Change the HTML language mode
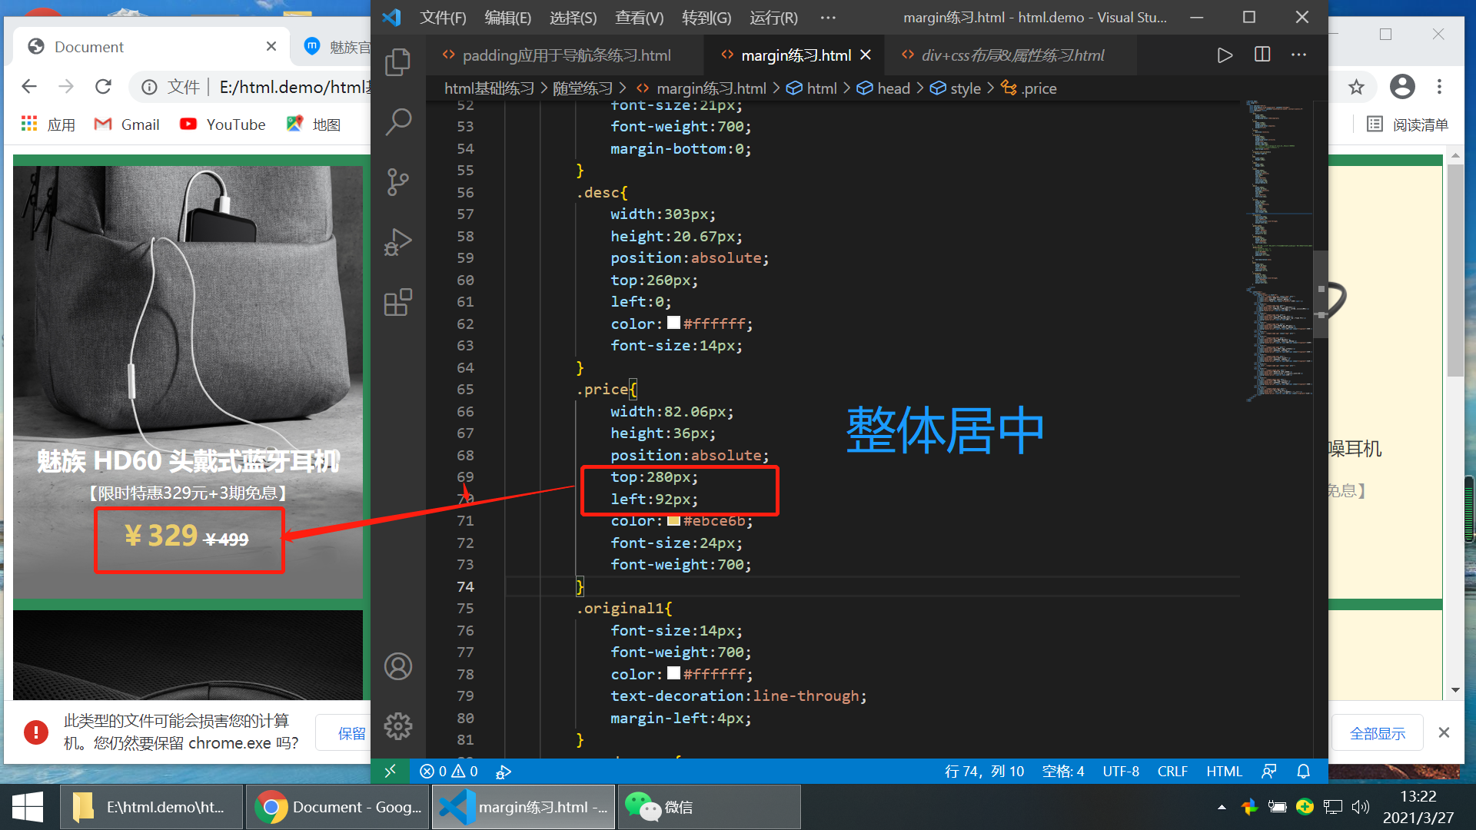 pos(1224,771)
